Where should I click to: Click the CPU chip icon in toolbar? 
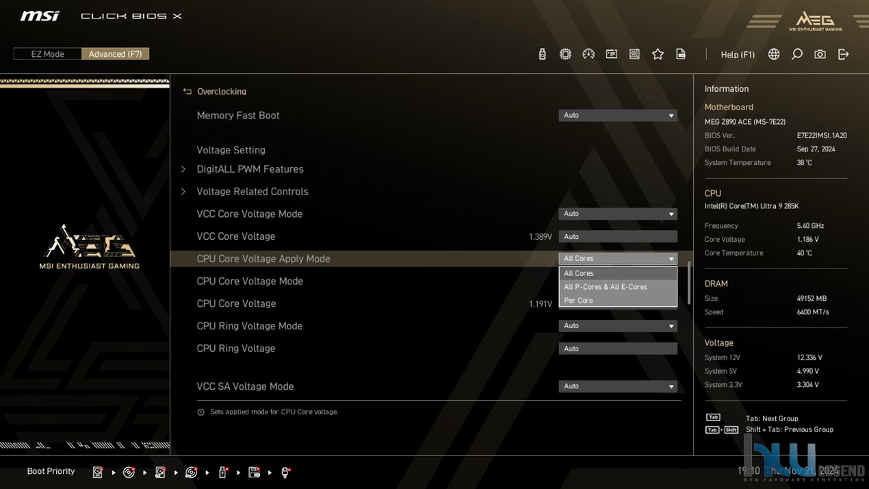coord(565,54)
